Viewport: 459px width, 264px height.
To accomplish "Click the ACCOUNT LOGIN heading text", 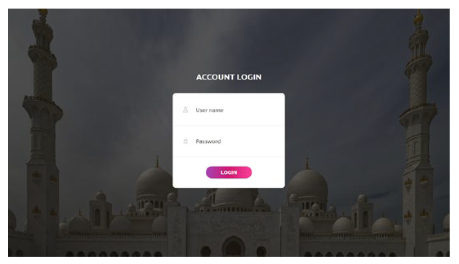I will pos(229,77).
